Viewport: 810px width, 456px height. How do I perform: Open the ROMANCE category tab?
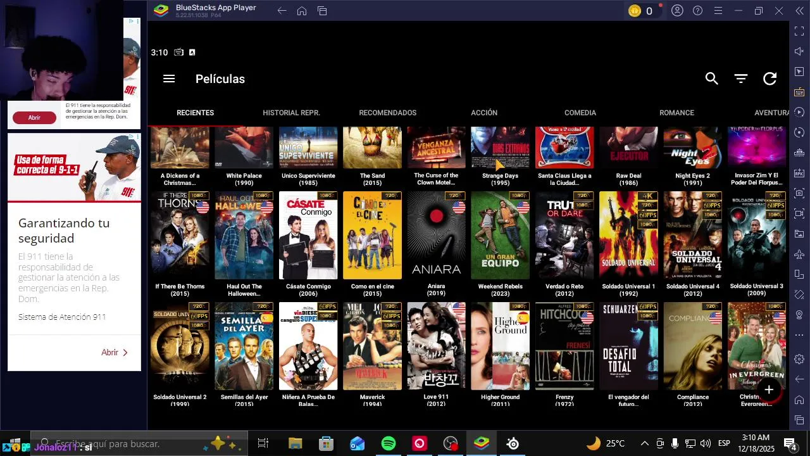pos(676,113)
